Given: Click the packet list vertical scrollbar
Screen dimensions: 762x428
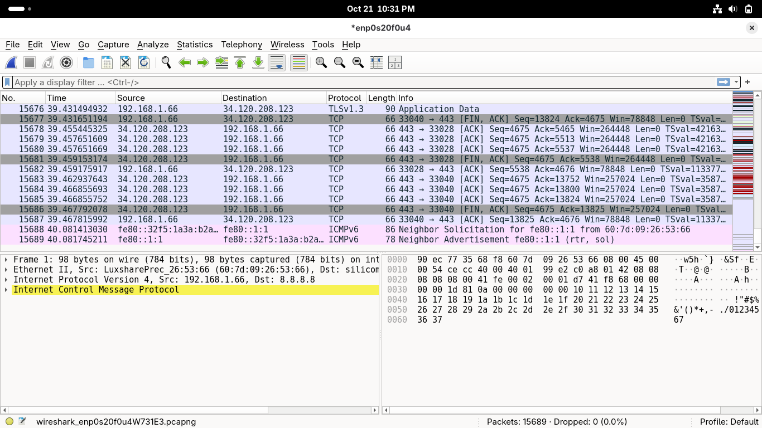Looking at the screenshot, I should coord(758,167).
